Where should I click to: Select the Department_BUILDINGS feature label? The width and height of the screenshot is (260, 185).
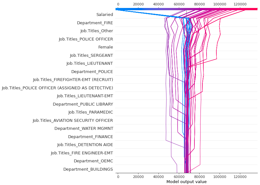(x=88, y=169)
